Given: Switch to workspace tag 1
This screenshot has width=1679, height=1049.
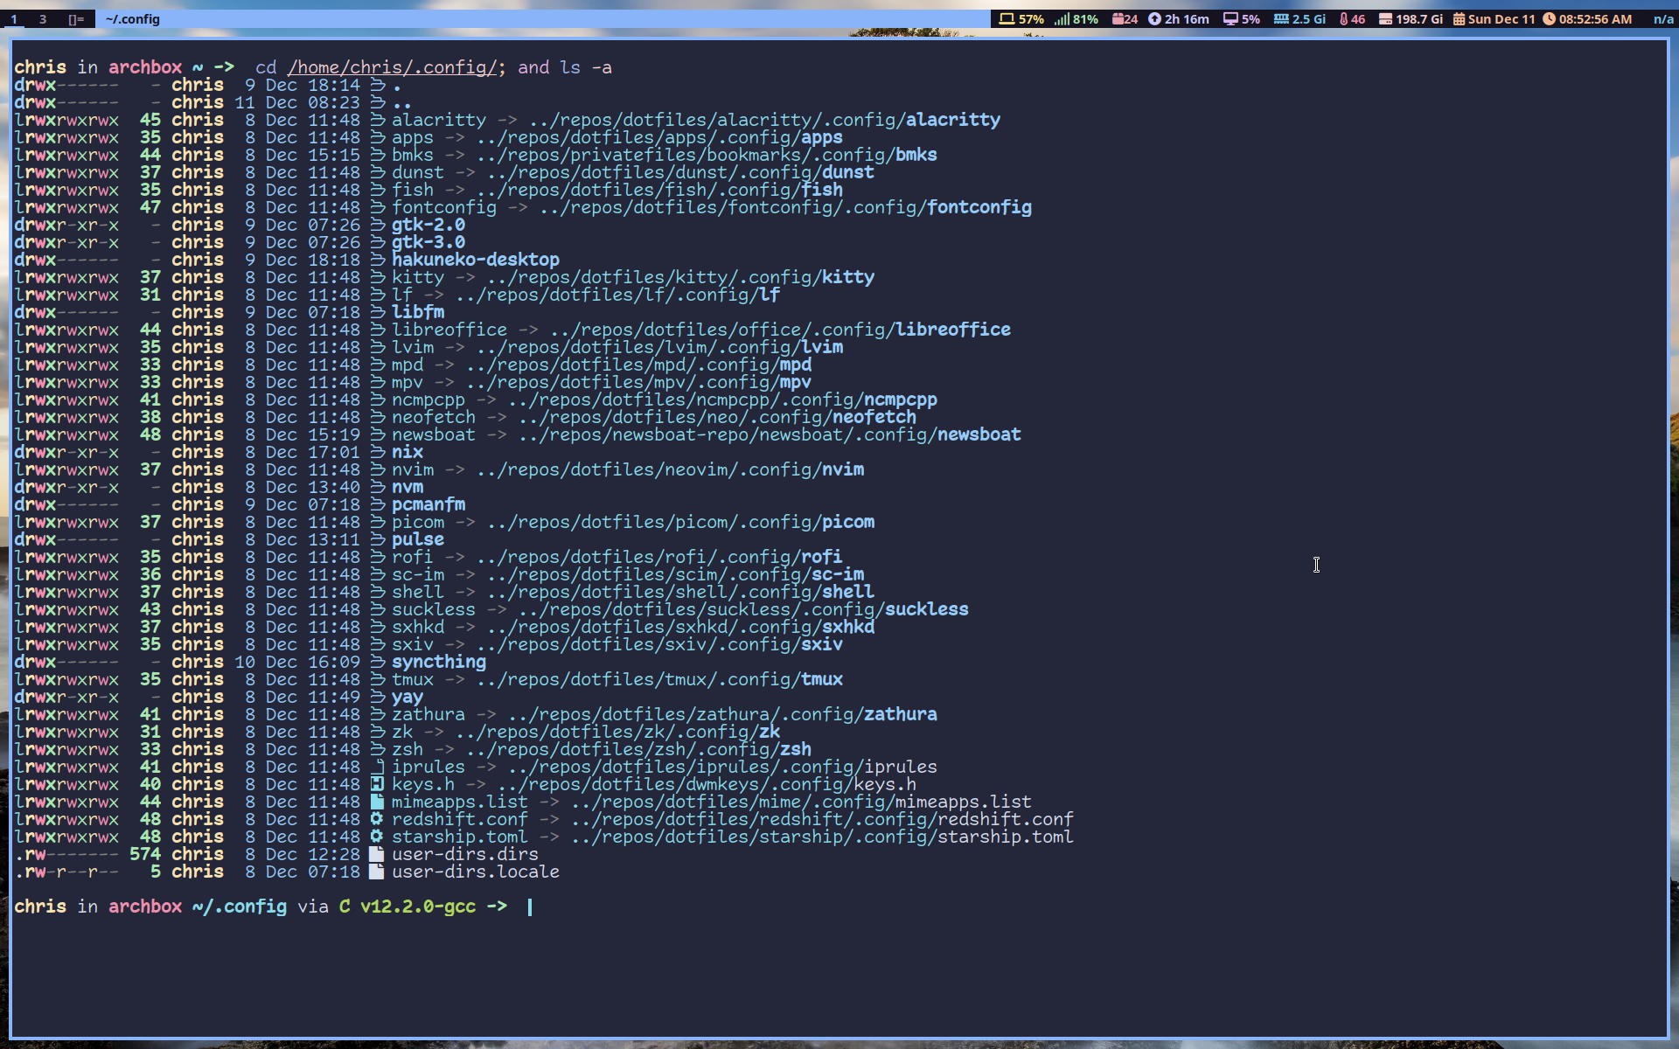Looking at the screenshot, I should 13,19.
